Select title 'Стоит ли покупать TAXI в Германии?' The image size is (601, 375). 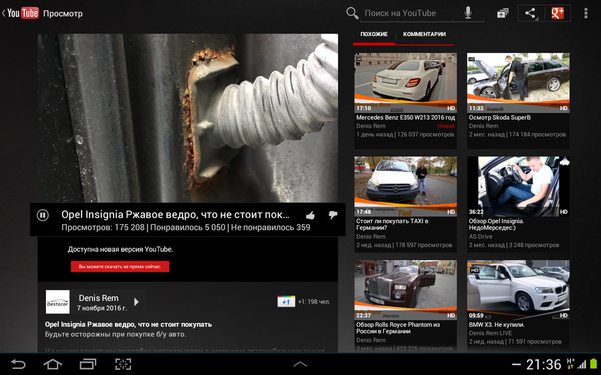pyautogui.click(x=392, y=224)
